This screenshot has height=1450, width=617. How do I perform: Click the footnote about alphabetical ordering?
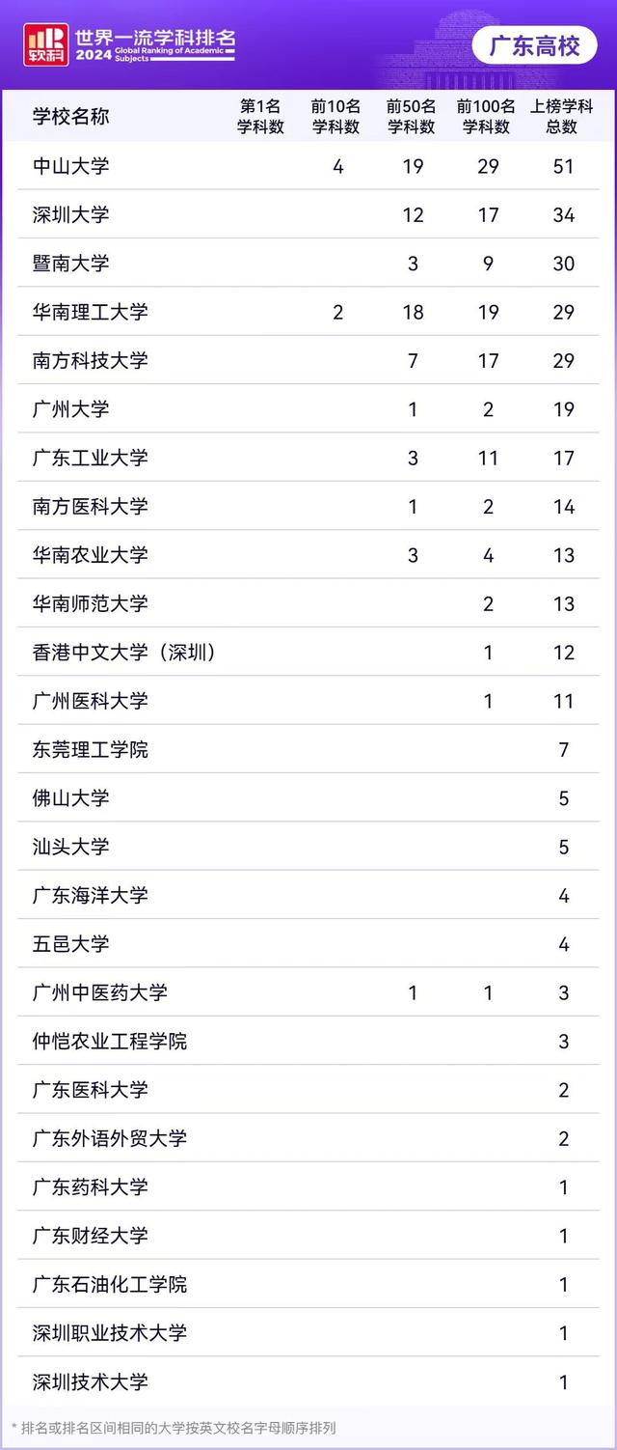pyautogui.click(x=174, y=1428)
